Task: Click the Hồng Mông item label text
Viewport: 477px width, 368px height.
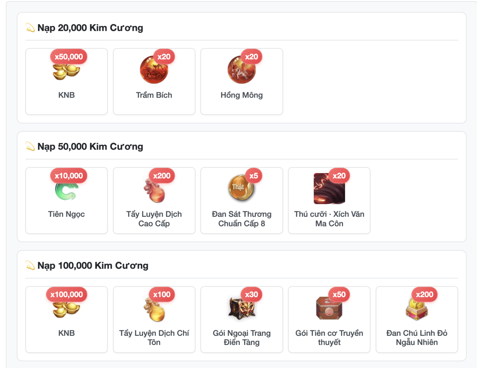Action: tap(242, 95)
